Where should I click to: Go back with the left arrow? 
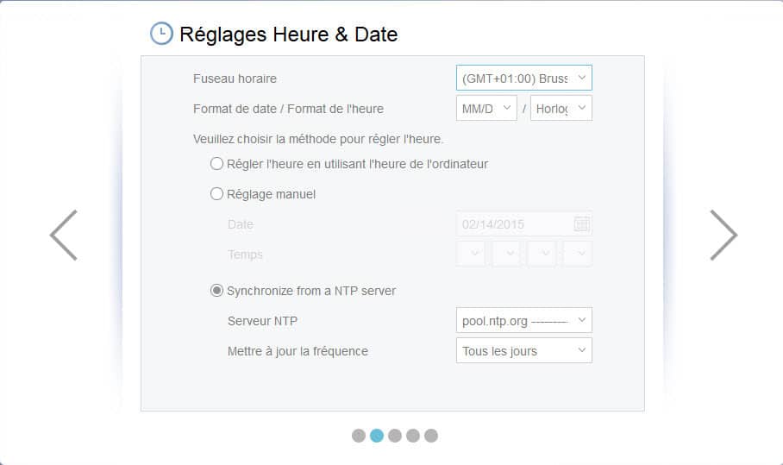(x=64, y=236)
